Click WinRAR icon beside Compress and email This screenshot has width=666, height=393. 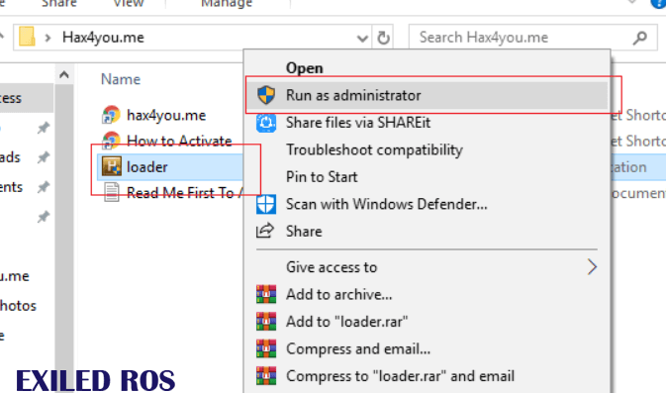(266, 348)
